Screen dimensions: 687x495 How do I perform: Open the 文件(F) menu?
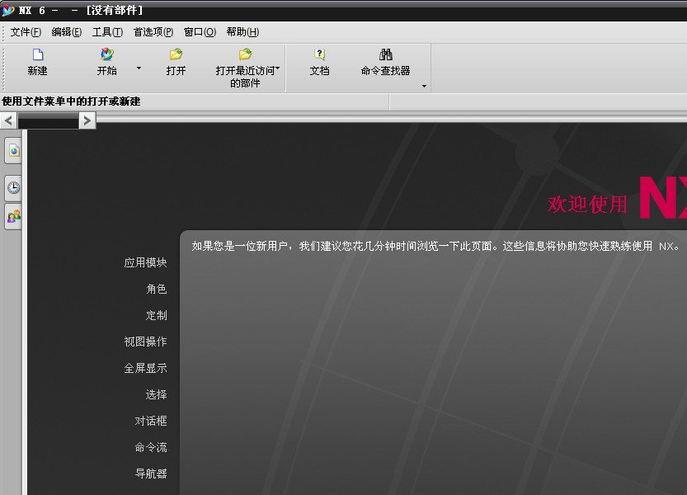click(x=26, y=32)
